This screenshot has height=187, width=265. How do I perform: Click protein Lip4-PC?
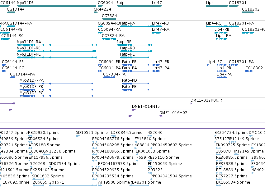click(217, 65)
